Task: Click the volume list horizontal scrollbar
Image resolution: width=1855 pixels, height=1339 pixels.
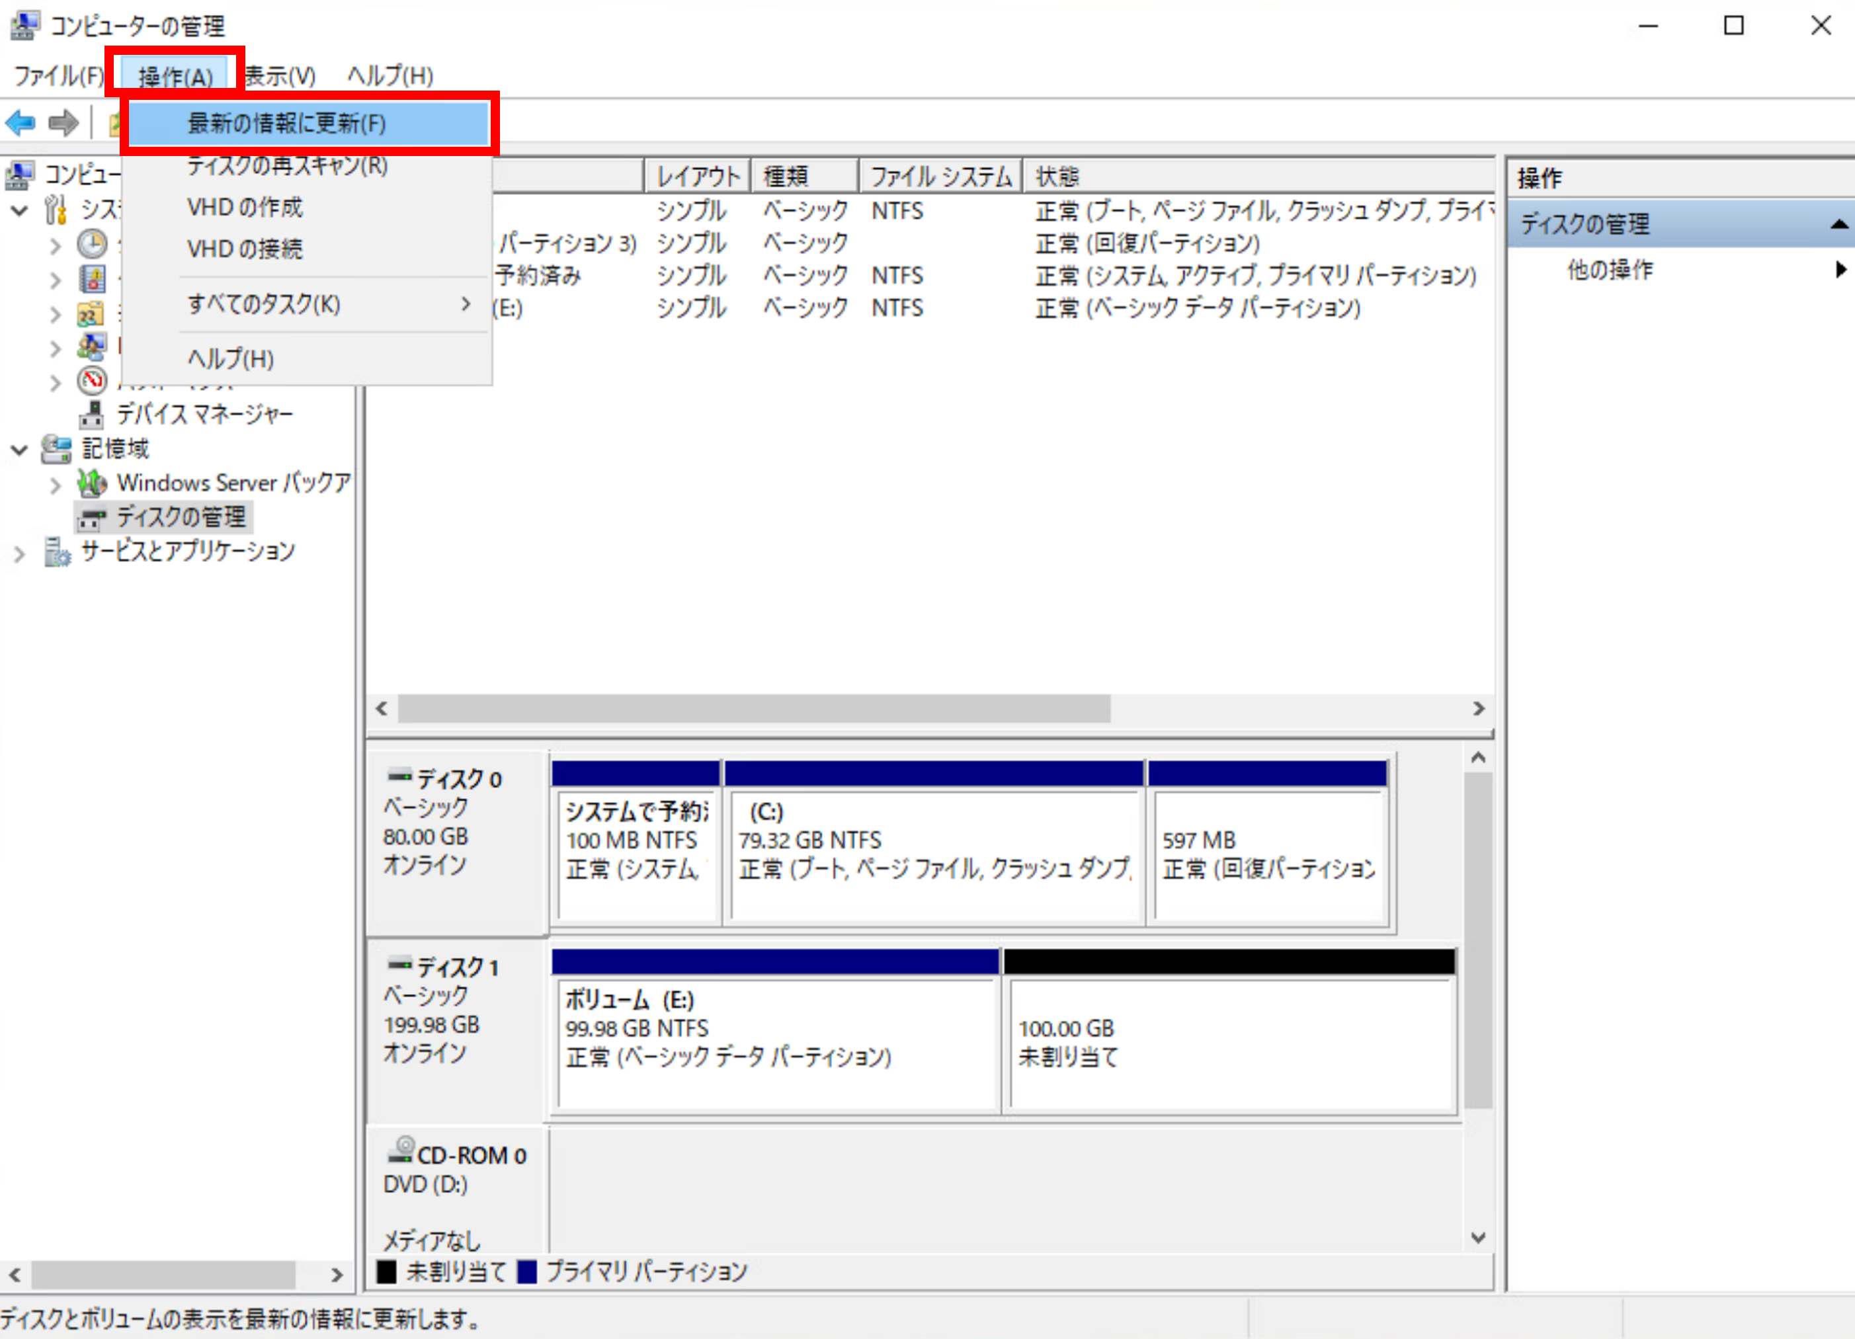Action: pos(753,708)
